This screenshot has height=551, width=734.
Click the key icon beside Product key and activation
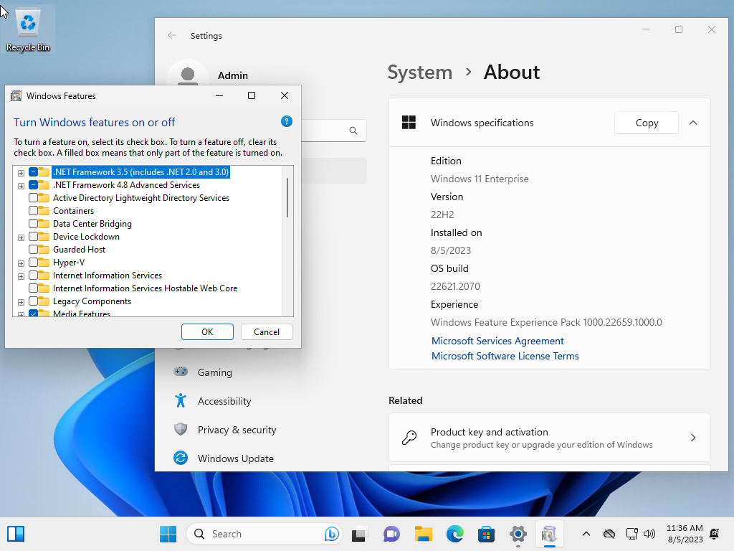pyautogui.click(x=409, y=438)
